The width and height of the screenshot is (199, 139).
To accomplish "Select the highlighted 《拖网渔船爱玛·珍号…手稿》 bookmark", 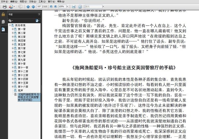I will pos(29,97).
